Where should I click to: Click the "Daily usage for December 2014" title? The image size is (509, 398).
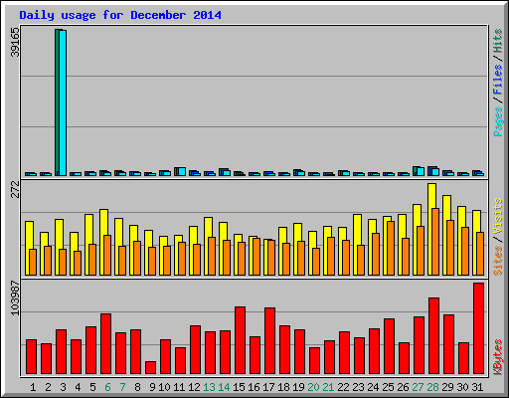pos(120,15)
